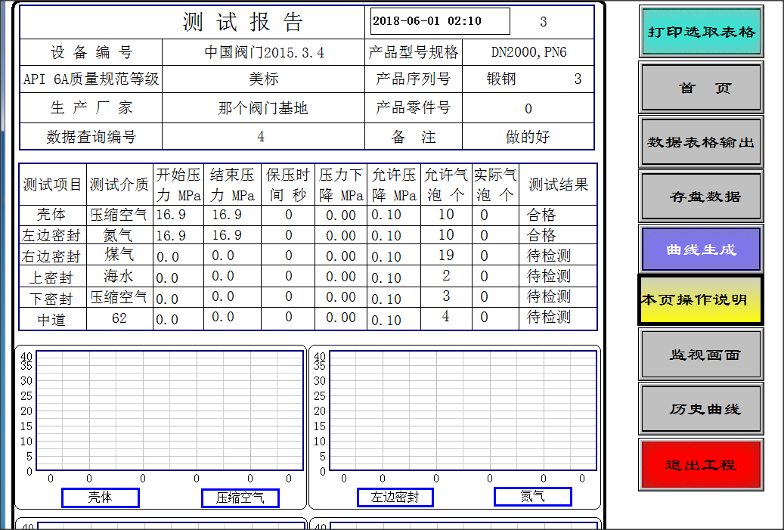Click 退出工程 exit project button
The image size is (784, 530).
click(x=700, y=465)
